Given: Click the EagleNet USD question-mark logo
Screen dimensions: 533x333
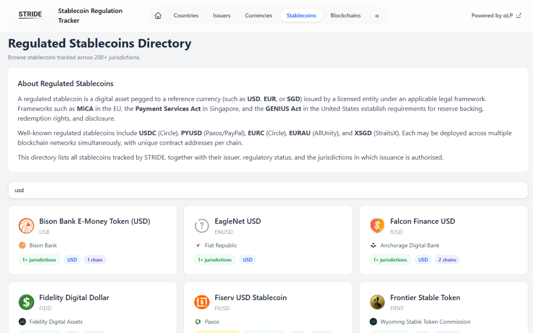Looking at the screenshot, I should (x=202, y=226).
